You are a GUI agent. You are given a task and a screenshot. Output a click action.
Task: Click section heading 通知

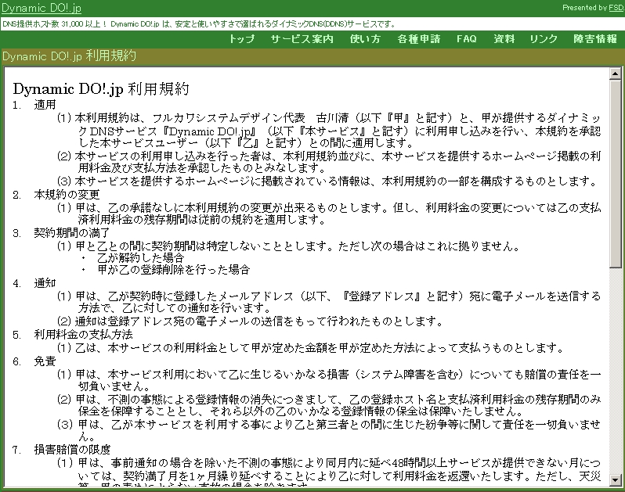pos(45,283)
